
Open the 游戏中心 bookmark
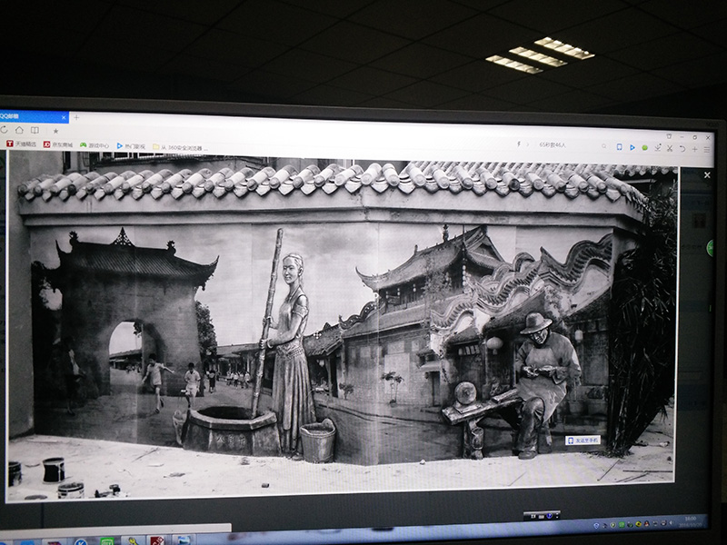click(x=95, y=144)
